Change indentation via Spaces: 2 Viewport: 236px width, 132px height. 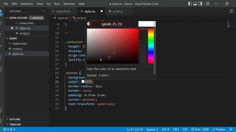click(x=152, y=129)
